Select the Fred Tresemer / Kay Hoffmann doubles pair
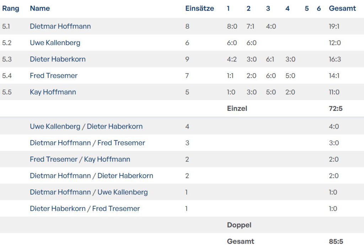 coord(80,159)
